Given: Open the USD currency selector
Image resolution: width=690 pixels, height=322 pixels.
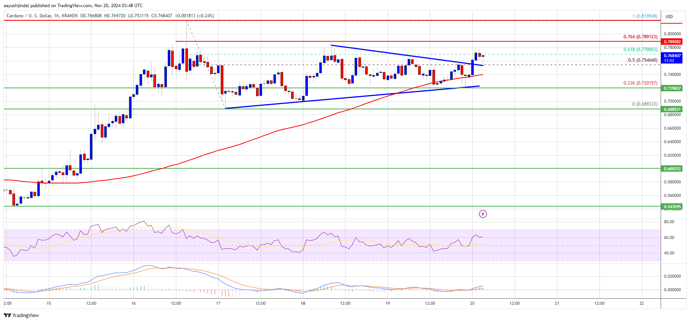Looking at the screenshot, I should click(669, 17).
